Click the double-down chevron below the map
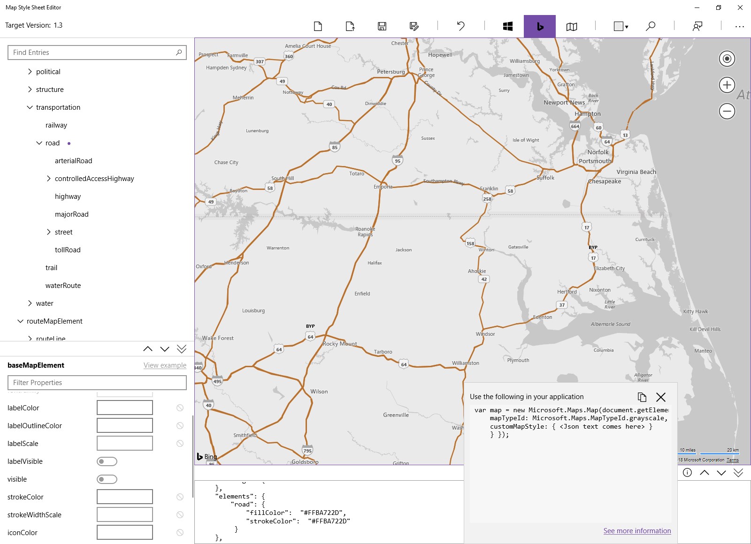This screenshot has height=544, width=751. (738, 473)
